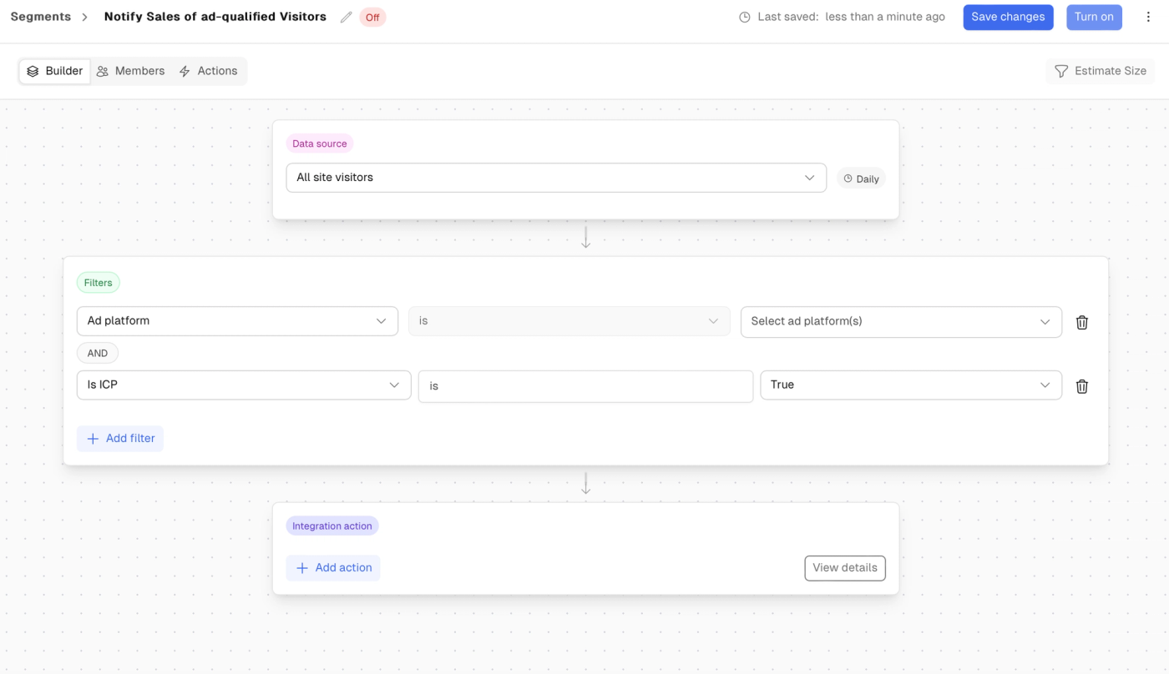
Task: Click the 'is' operator field for Is ICP
Action: coord(586,386)
